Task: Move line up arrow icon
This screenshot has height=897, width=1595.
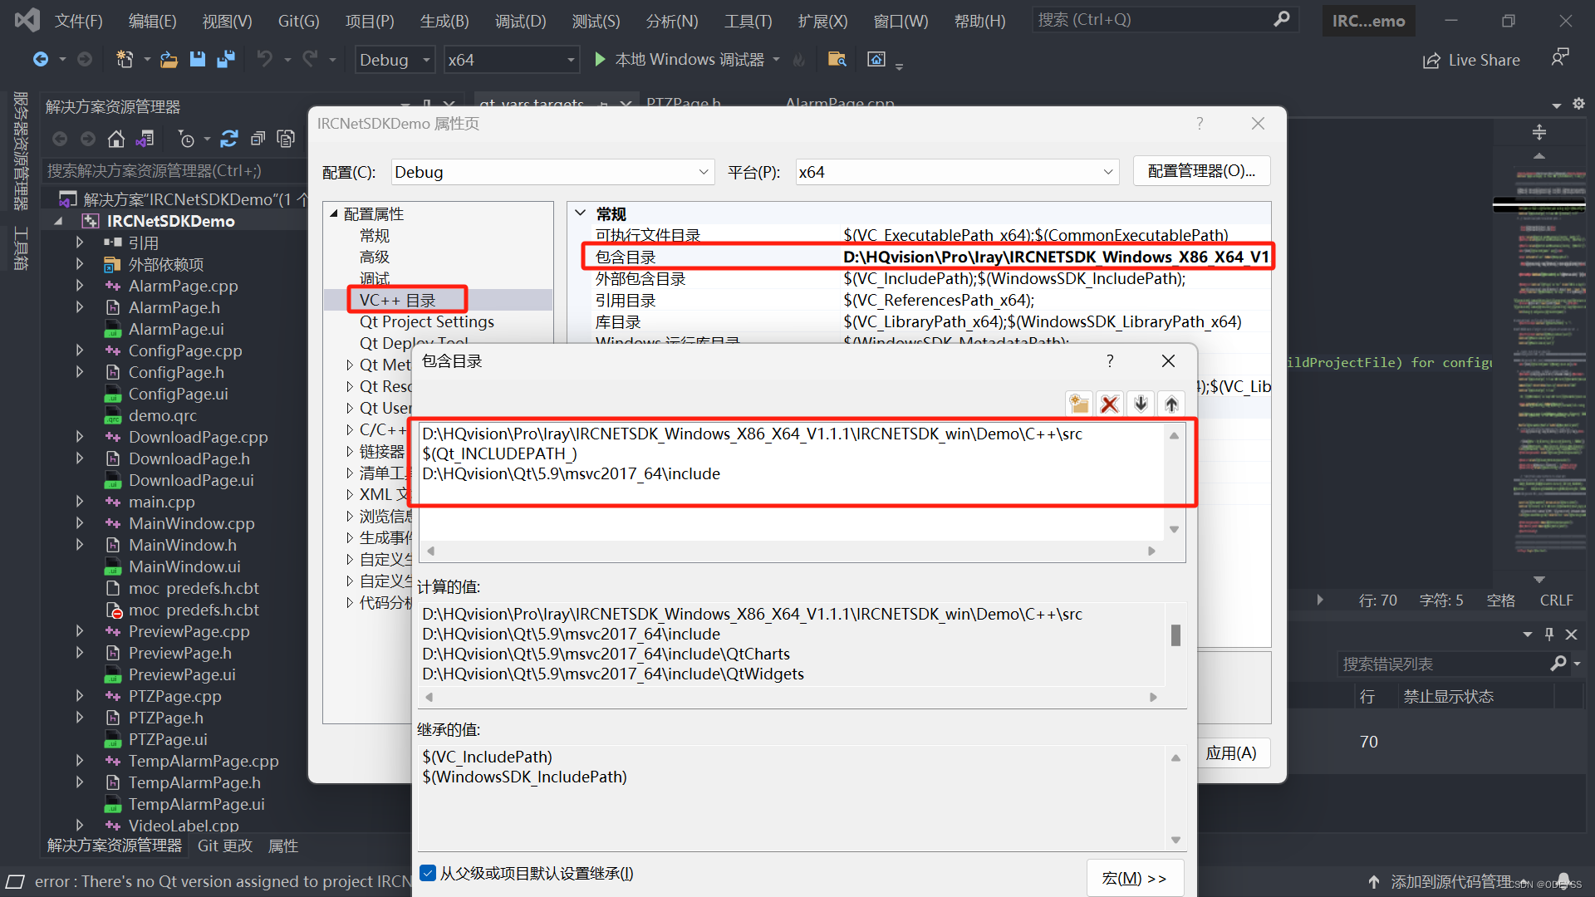Action: [1171, 404]
